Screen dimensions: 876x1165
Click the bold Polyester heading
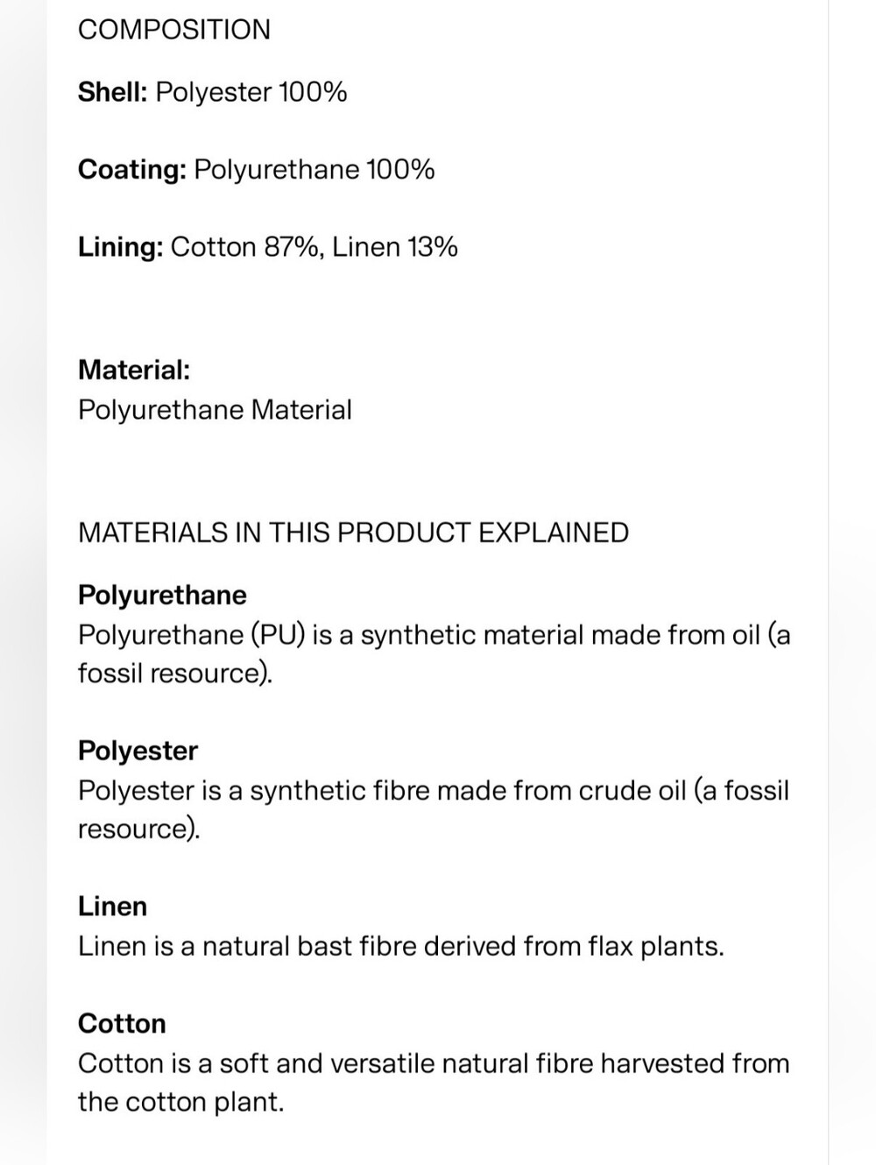(x=138, y=751)
